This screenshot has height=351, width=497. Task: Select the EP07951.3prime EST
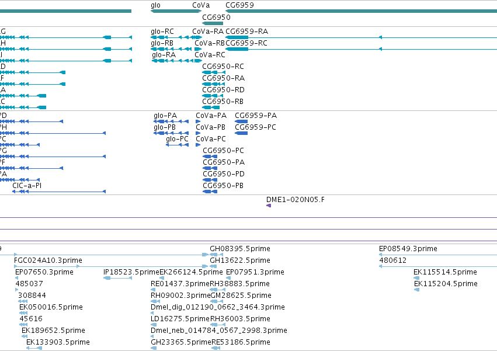(x=228, y=278)
